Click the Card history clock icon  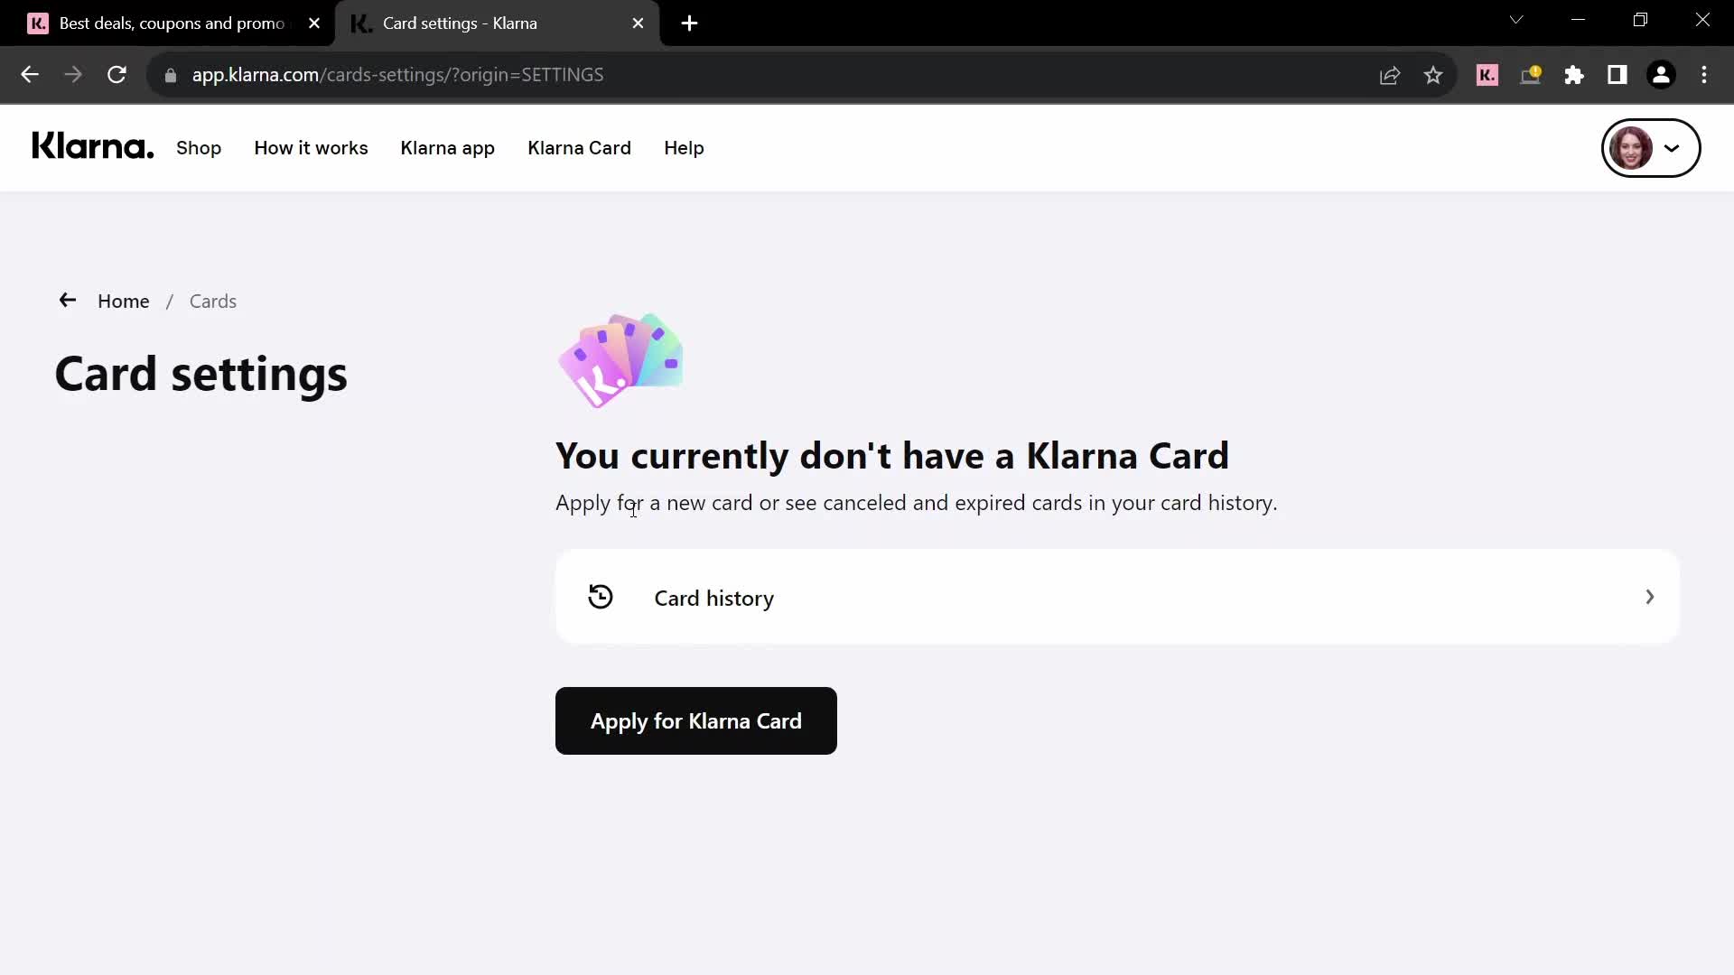pyautogui.click(x=601, y=597)
